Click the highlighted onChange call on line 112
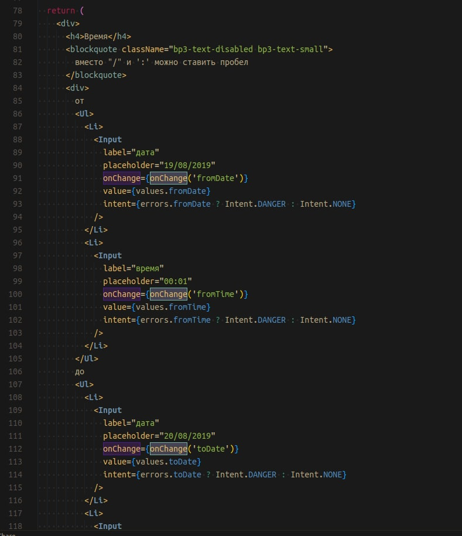 [169, 449]
